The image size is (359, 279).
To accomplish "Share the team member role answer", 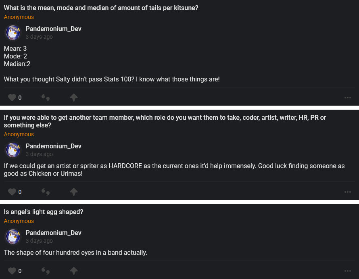I will click(73, 192).
